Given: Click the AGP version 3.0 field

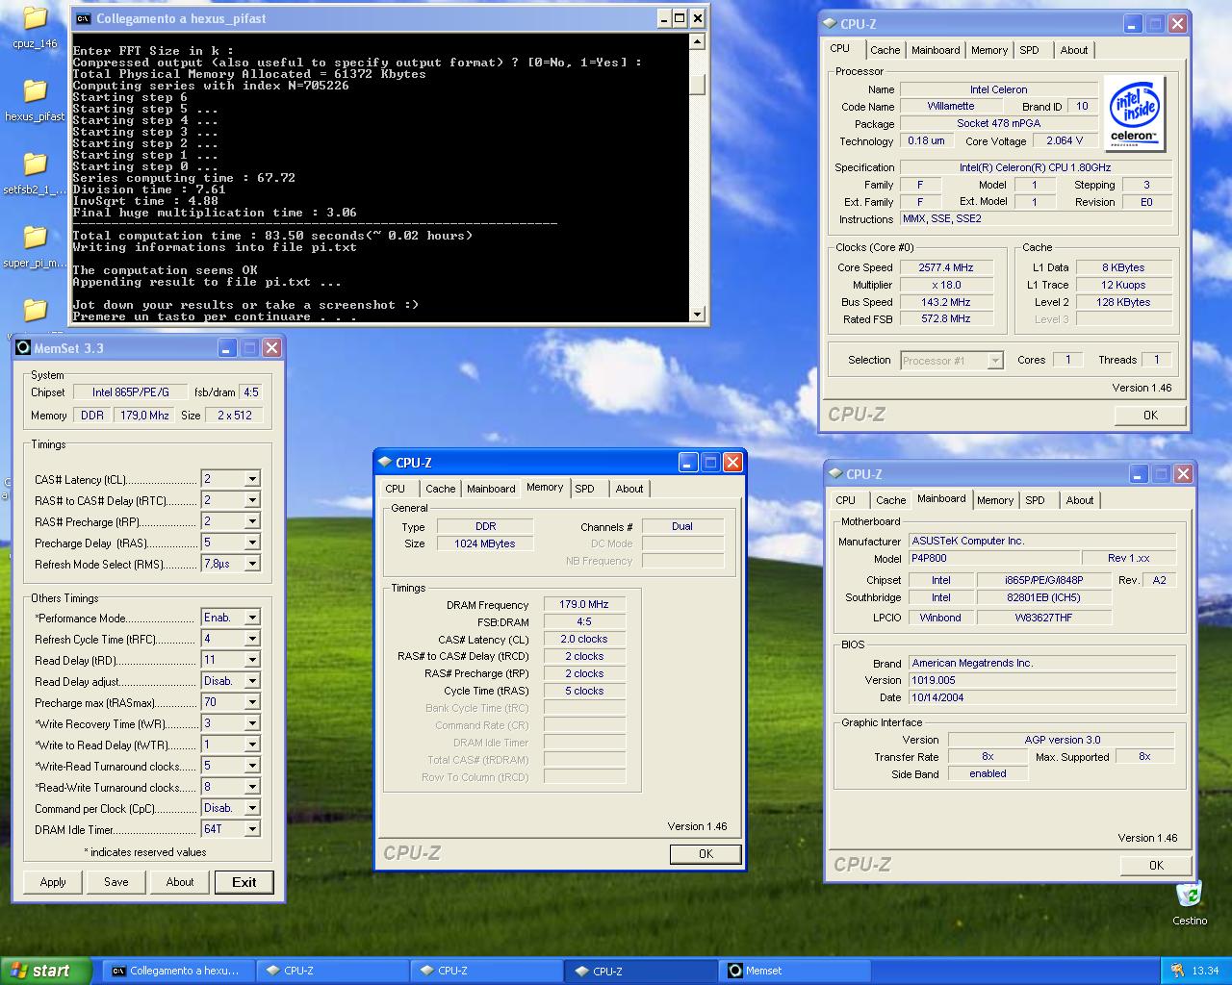Looking at the screenshot, I should [x=1062, y=740].
